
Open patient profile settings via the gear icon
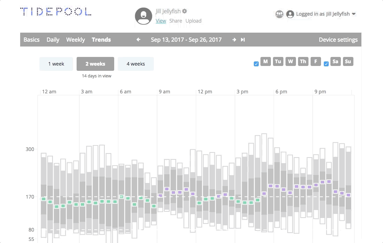pyautogui.click(x=184, y=11)
